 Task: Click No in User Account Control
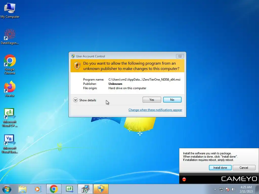pos(172,100)
